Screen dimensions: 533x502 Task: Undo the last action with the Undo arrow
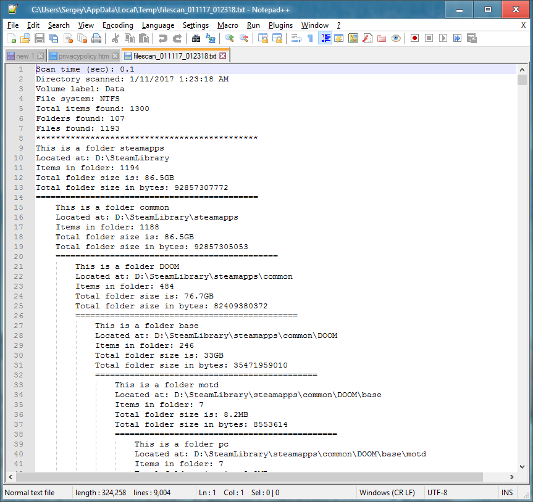(x=163, y=38)
